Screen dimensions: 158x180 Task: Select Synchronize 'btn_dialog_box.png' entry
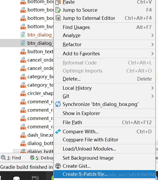click(104, 104)
